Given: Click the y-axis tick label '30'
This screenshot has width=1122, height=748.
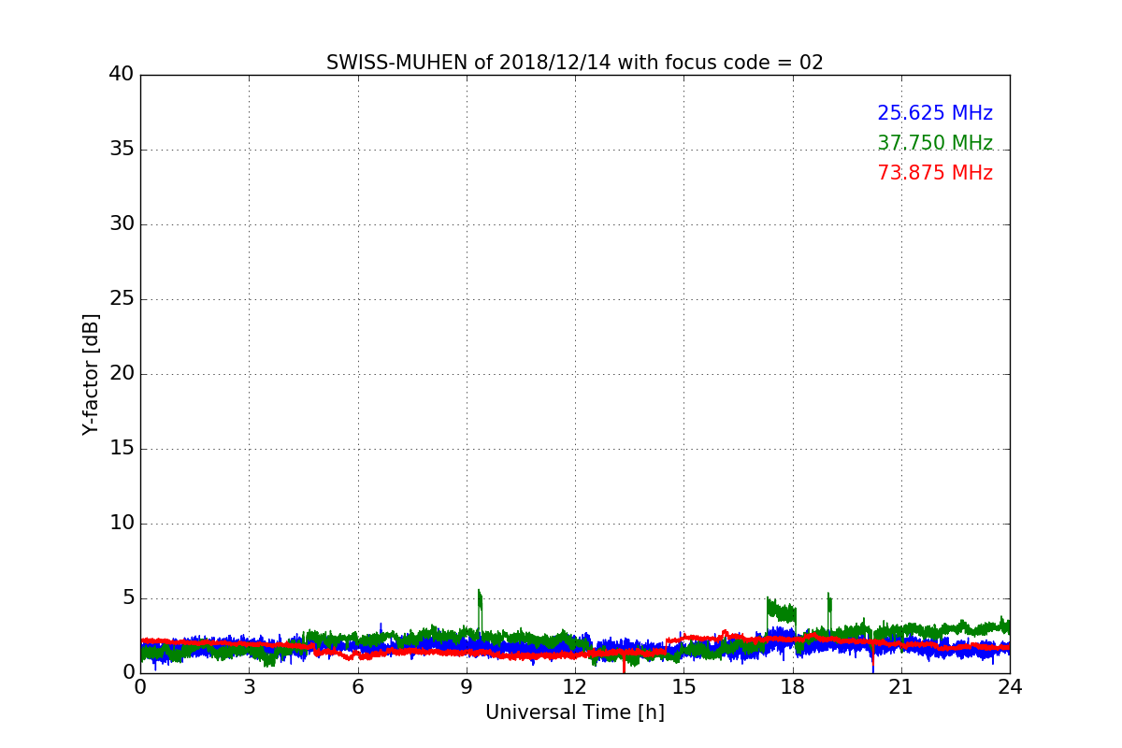Looking at the screenshot, I should coord(122,223).
